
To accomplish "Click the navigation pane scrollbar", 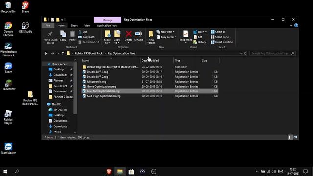I will point(75,88).
